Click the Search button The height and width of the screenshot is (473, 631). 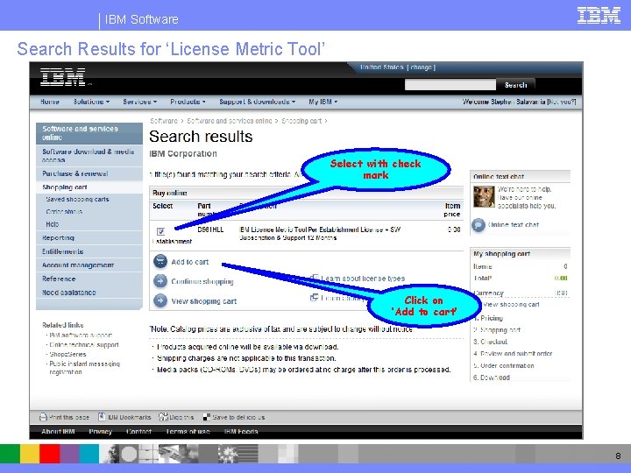(515, 85)
